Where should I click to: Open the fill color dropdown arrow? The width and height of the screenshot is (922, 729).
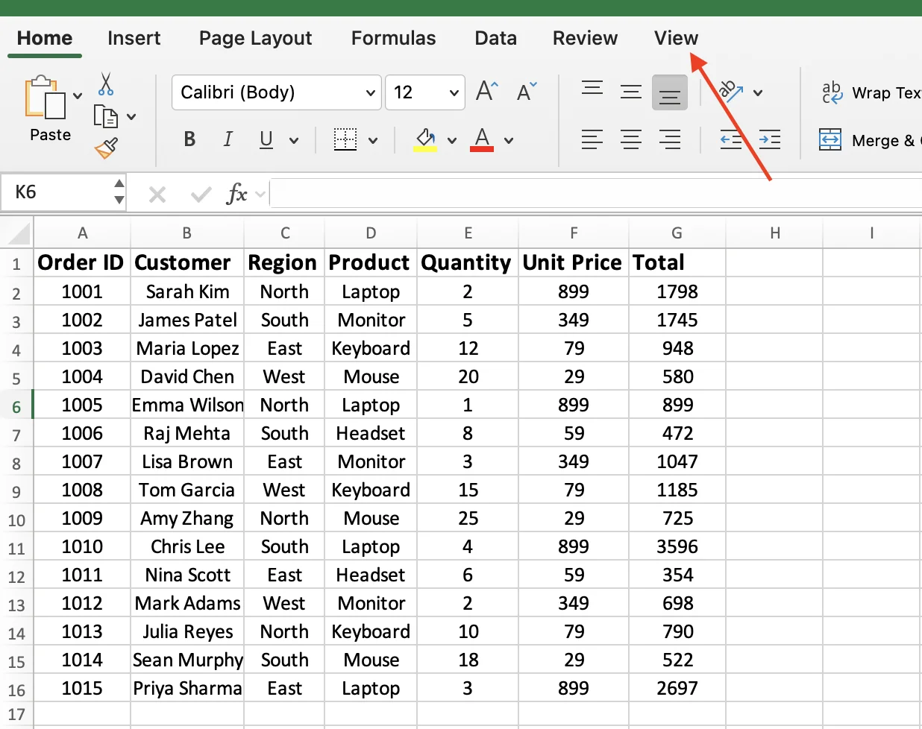tap(454, 139)
